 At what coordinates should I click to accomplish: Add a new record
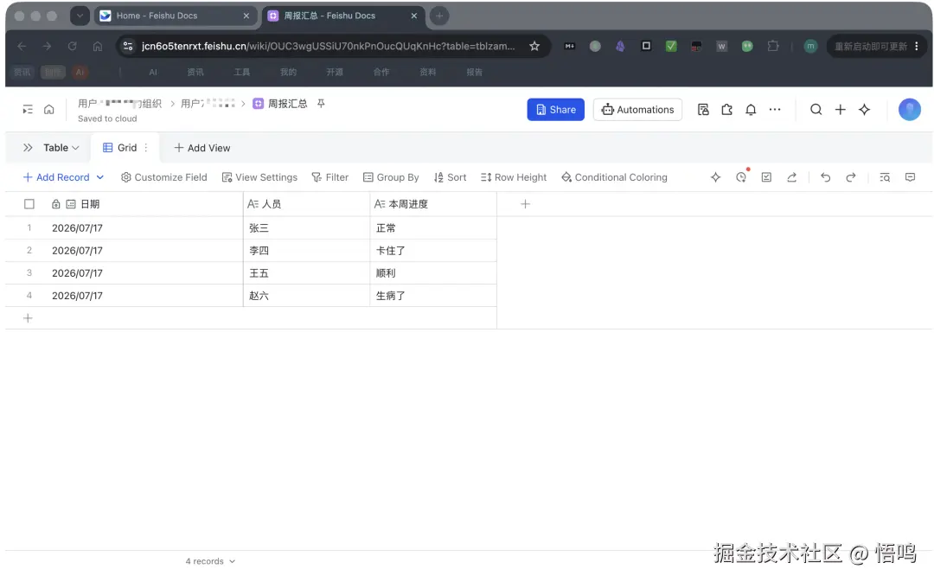click(56, 177)
